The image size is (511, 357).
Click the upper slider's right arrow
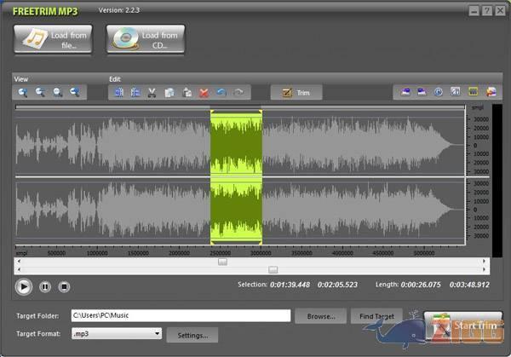pyautogui.click(x=484, y=262)
